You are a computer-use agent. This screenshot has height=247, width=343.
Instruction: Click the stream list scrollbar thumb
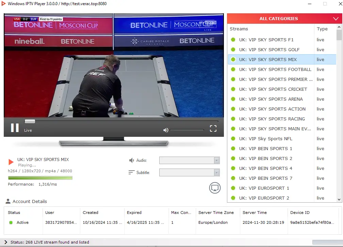coord(339,35)
